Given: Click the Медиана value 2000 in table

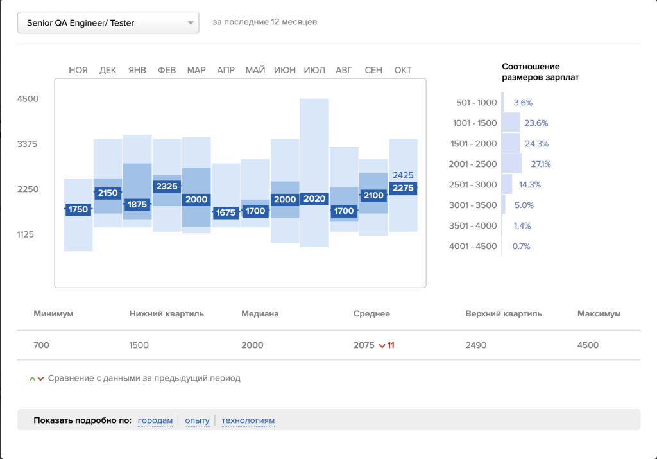Looking at the screenshot, I should point(252,345).
